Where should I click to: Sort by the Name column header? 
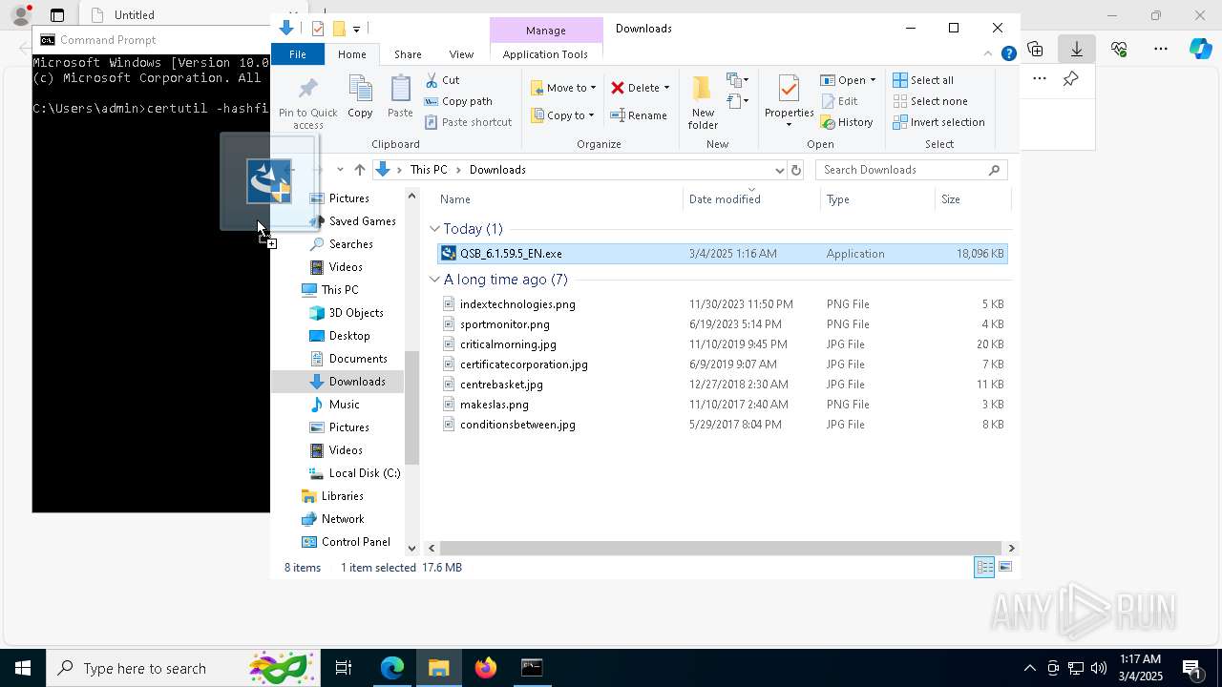pyautogui.click(x=558, y=199)
